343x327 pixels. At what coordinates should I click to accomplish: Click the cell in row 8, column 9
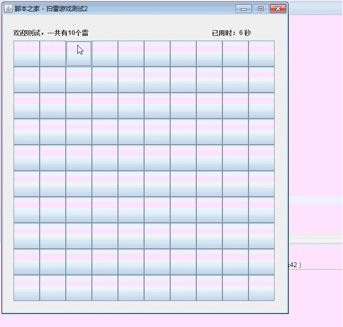235,236
